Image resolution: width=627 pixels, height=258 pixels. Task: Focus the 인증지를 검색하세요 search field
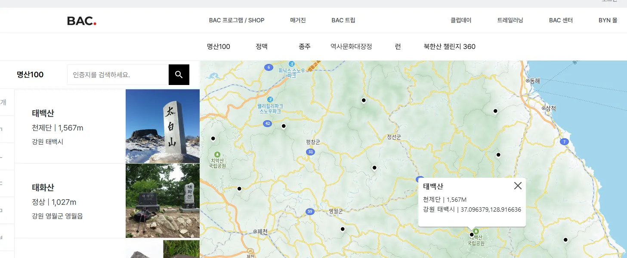(x=118, y=75)
